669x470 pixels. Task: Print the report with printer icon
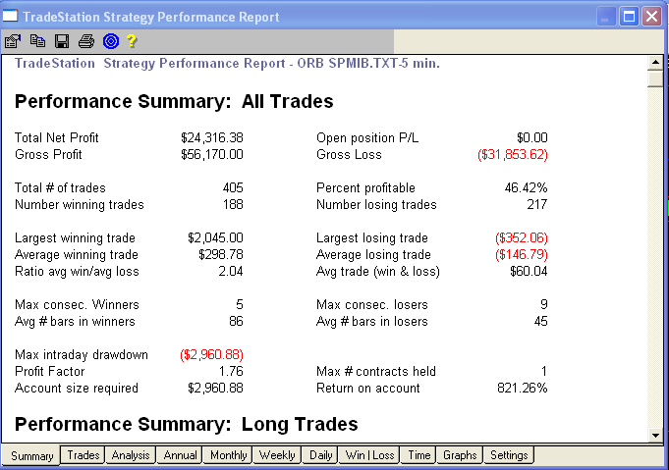86,41
